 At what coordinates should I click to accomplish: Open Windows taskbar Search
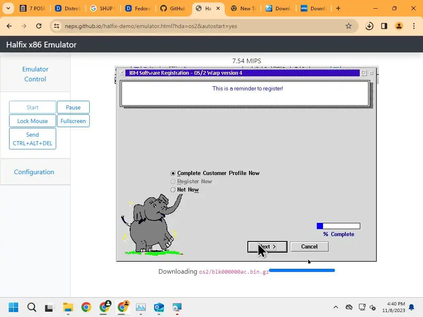[31, 307]
